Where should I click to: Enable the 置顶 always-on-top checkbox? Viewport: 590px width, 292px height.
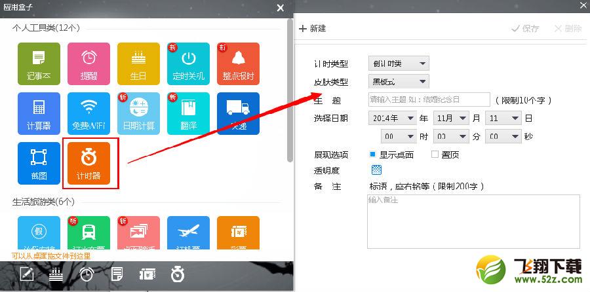tap(435, 154)
